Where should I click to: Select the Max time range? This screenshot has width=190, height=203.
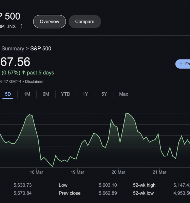pos(123,94)
